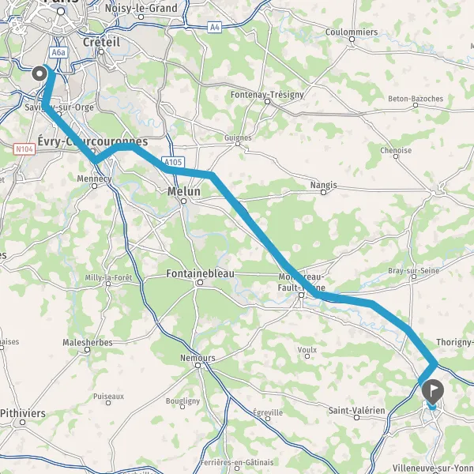Click the Fontainebleau town marker
Viewport: 474px width, 474px height.
tap(200, 283)
